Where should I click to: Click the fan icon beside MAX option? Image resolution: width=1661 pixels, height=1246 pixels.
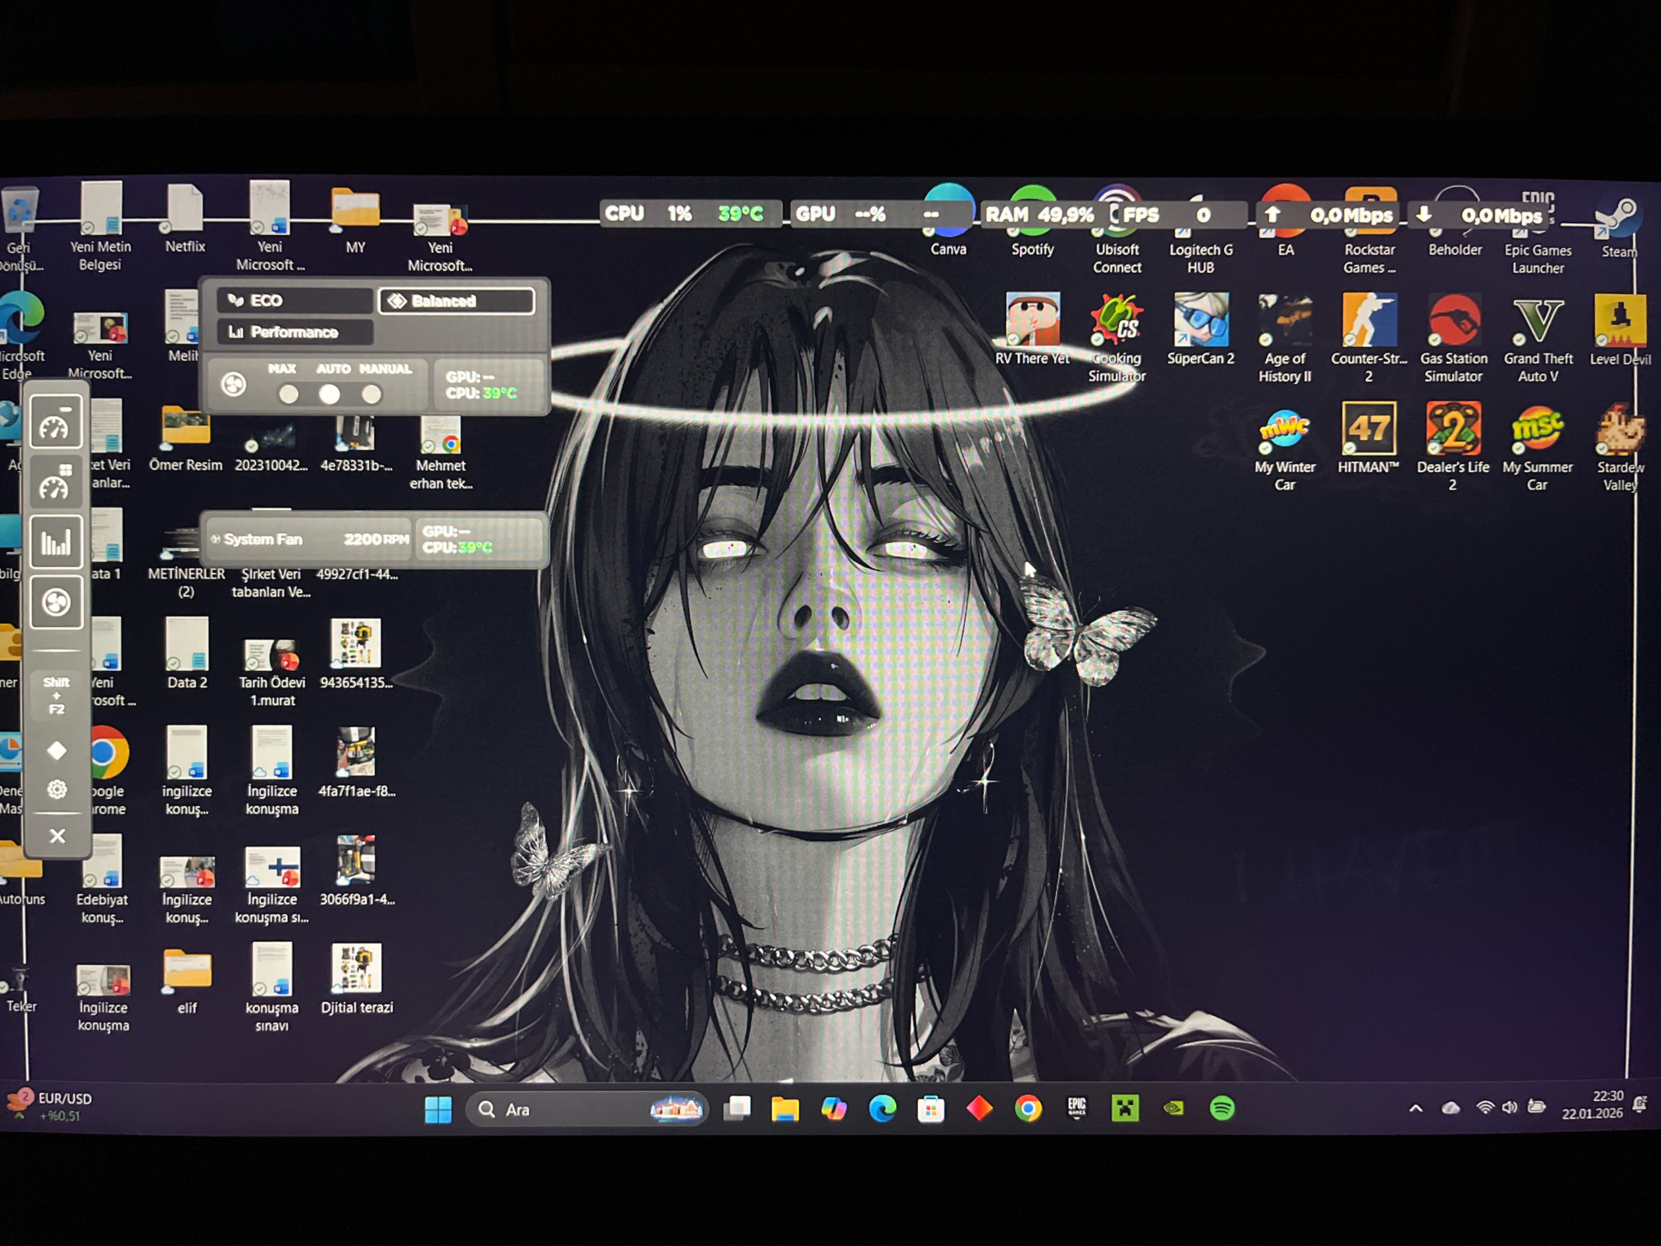[x=234, y=385]
